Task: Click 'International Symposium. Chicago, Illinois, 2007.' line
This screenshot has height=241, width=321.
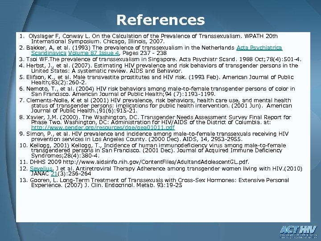Action: pos(98,42)
